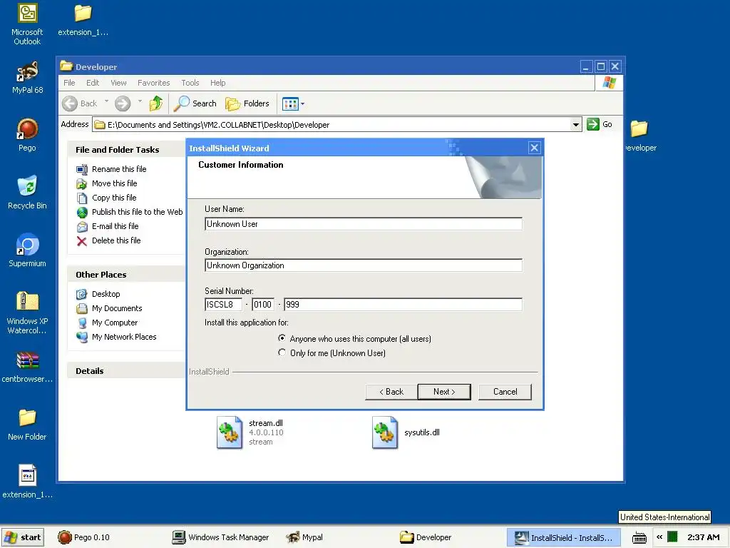Open the Address bar dropdown arrow
Image resolution: width=730 pixels, height=548 pixels.
(576, 124)
